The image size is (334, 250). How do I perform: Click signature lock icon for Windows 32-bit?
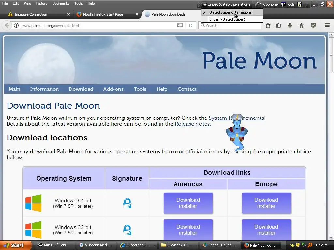click(x=127, y=230)
